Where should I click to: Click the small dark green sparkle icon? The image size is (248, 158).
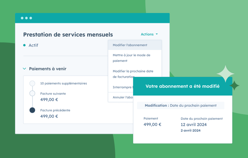[234, 85]
